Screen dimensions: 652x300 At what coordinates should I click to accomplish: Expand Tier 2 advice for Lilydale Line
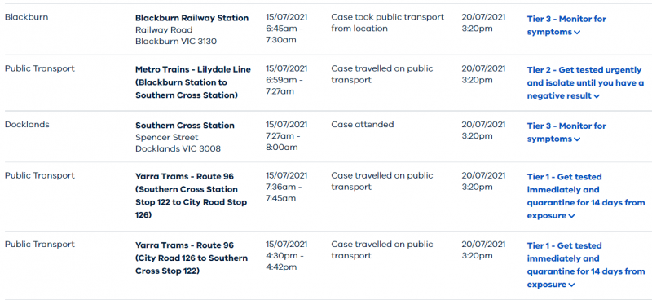point(585,83)
